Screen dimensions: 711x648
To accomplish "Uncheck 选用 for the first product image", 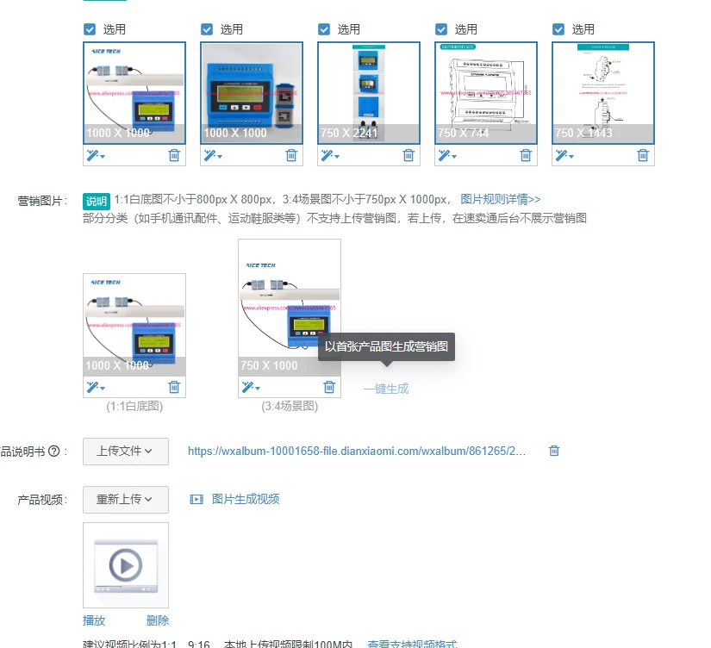I will (90, 29).
